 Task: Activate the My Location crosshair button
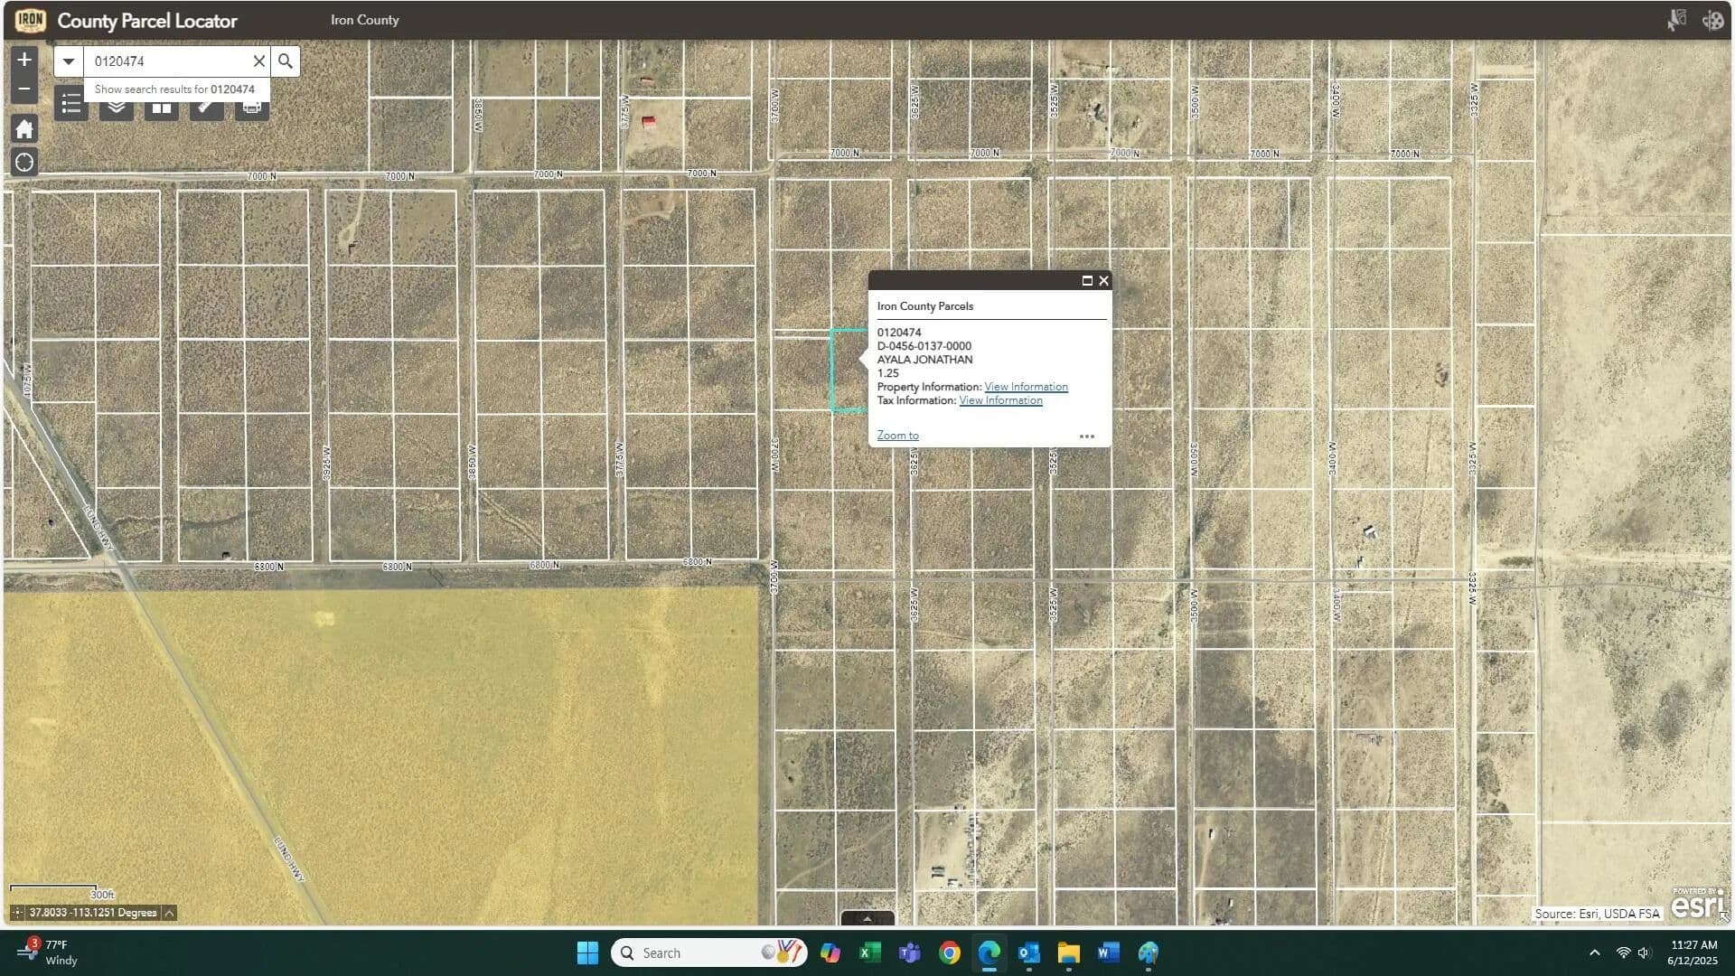pyautogui.click(x=24, y=163)
